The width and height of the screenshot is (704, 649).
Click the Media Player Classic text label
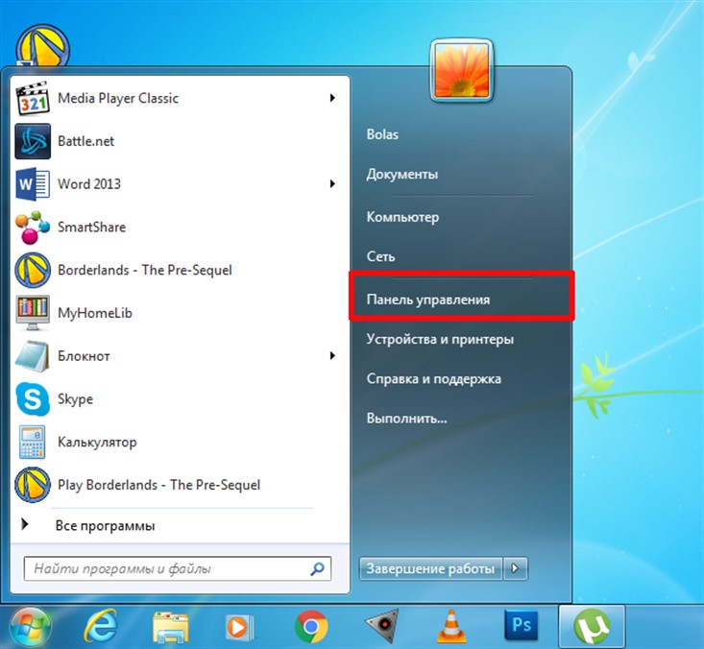point(118,98)
